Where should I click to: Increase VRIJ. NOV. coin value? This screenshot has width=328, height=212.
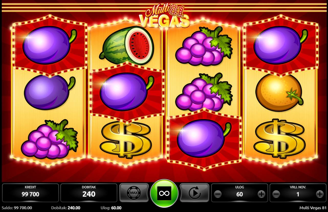(x=320, y=194)
